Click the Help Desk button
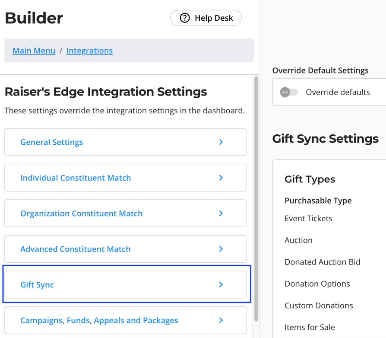 pos(206,18)
